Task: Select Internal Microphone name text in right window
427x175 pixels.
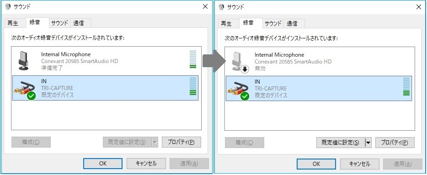Action: click(279, 55)
